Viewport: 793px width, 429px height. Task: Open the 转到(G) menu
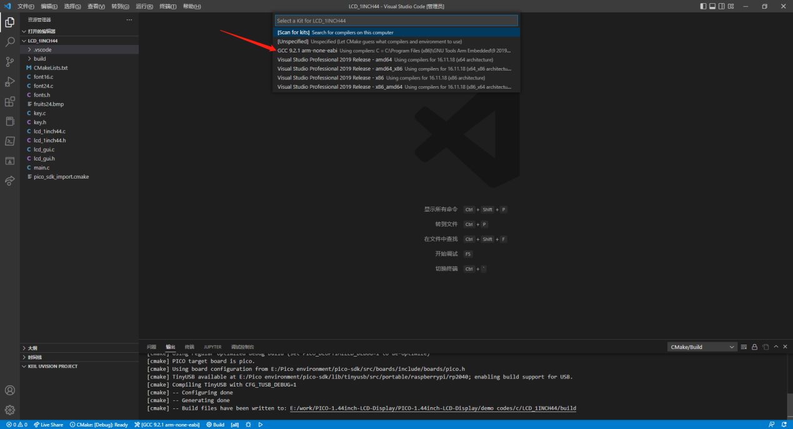(x=120, y=6)
